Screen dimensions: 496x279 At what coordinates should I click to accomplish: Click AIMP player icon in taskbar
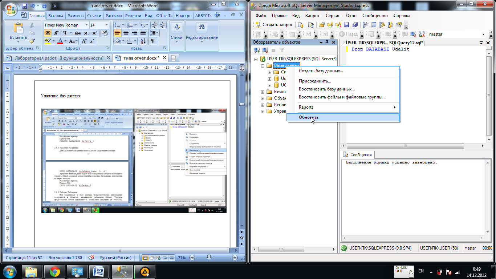[145, 272]
